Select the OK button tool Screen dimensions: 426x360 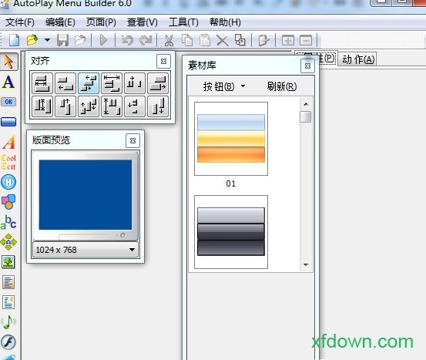pyautogui.click(x=8, y=102)
